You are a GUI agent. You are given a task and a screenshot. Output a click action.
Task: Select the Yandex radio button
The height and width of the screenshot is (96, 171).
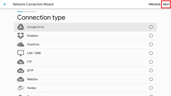(x=151, y=88)
